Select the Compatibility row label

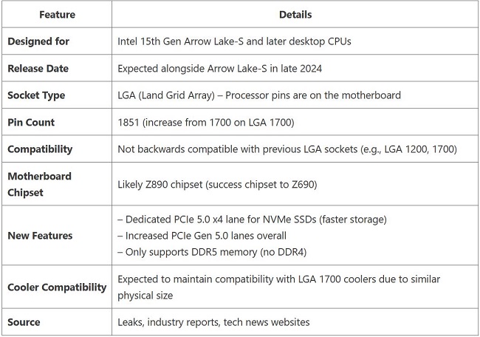(40, 149)
